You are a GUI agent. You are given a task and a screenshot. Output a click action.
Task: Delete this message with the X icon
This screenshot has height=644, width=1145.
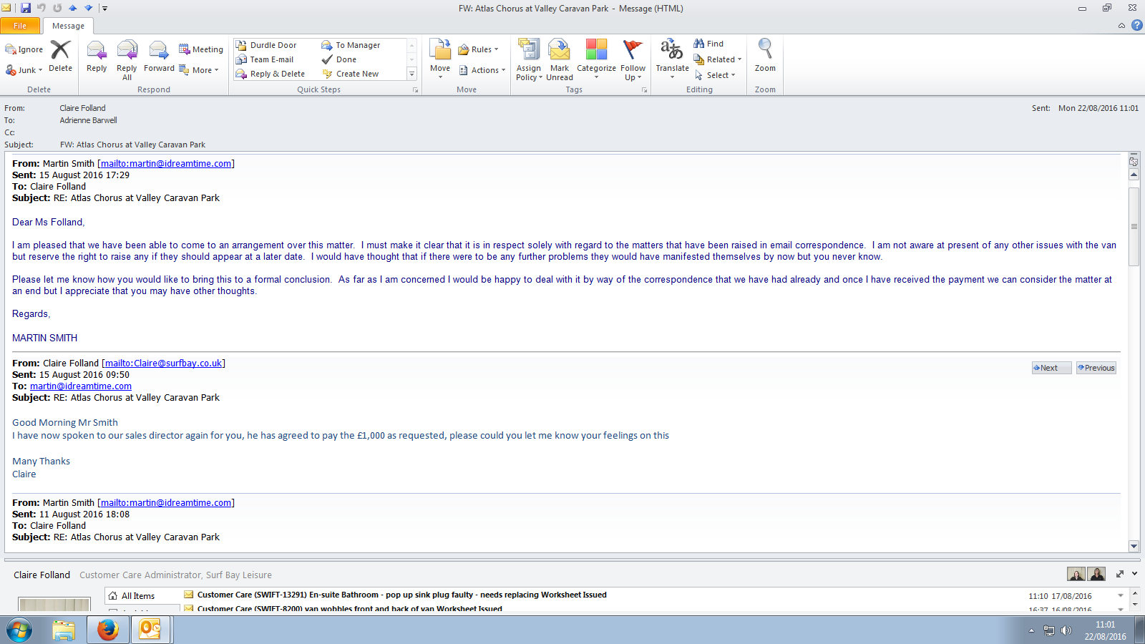[60, 56]
